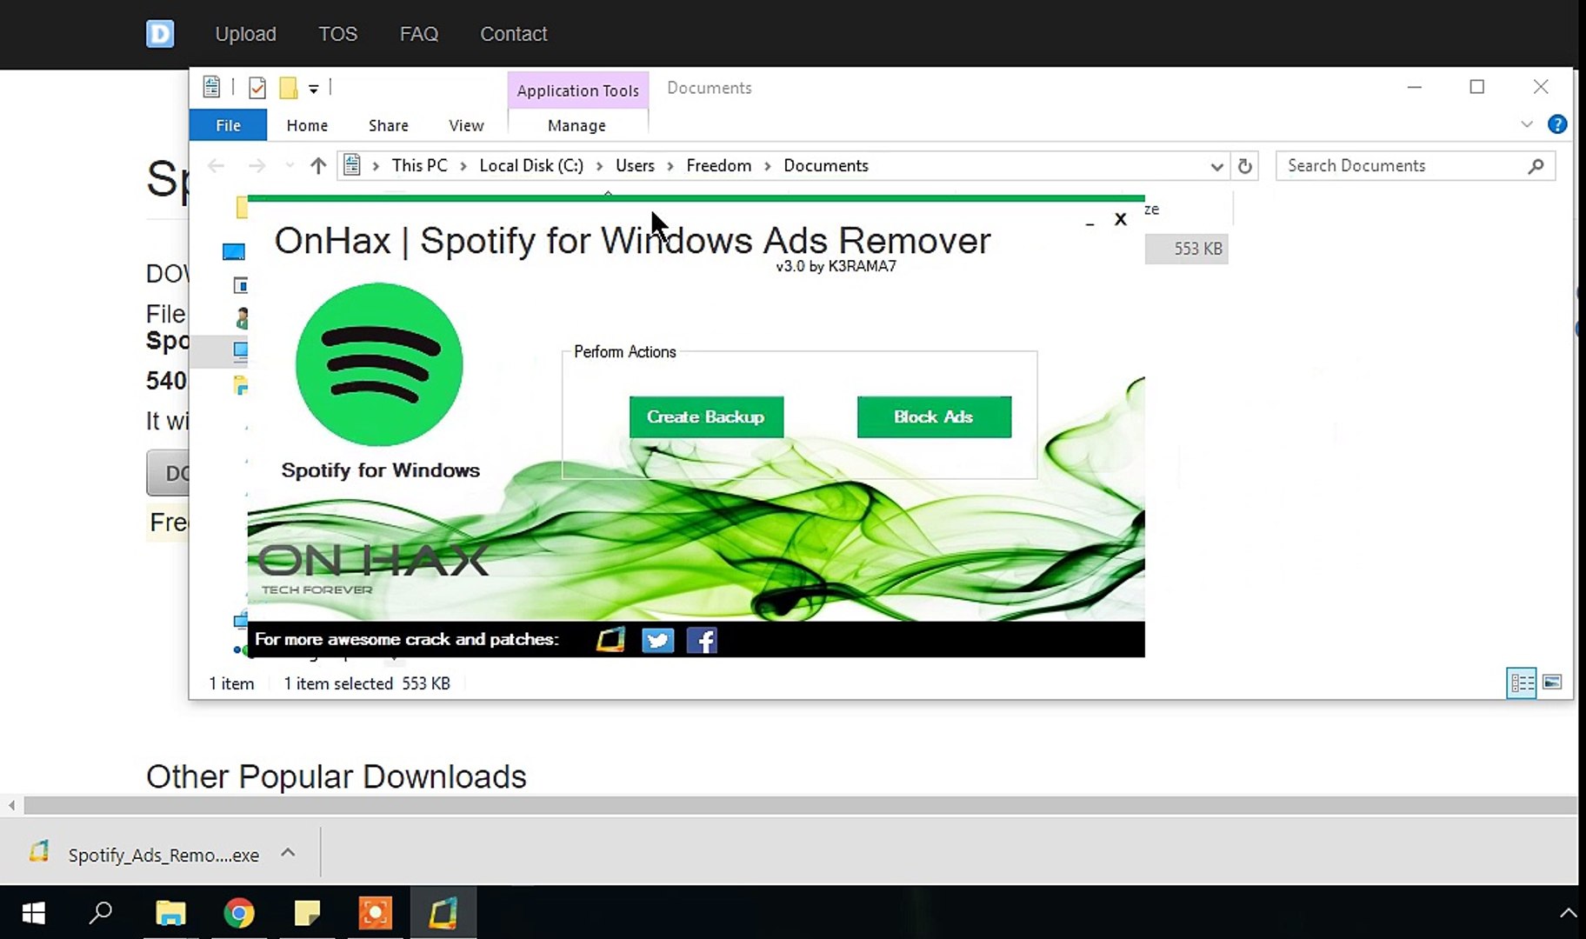The image size is (1586, 939).
Task: Open File Explorer from taskbar
Action: (170, 913)
